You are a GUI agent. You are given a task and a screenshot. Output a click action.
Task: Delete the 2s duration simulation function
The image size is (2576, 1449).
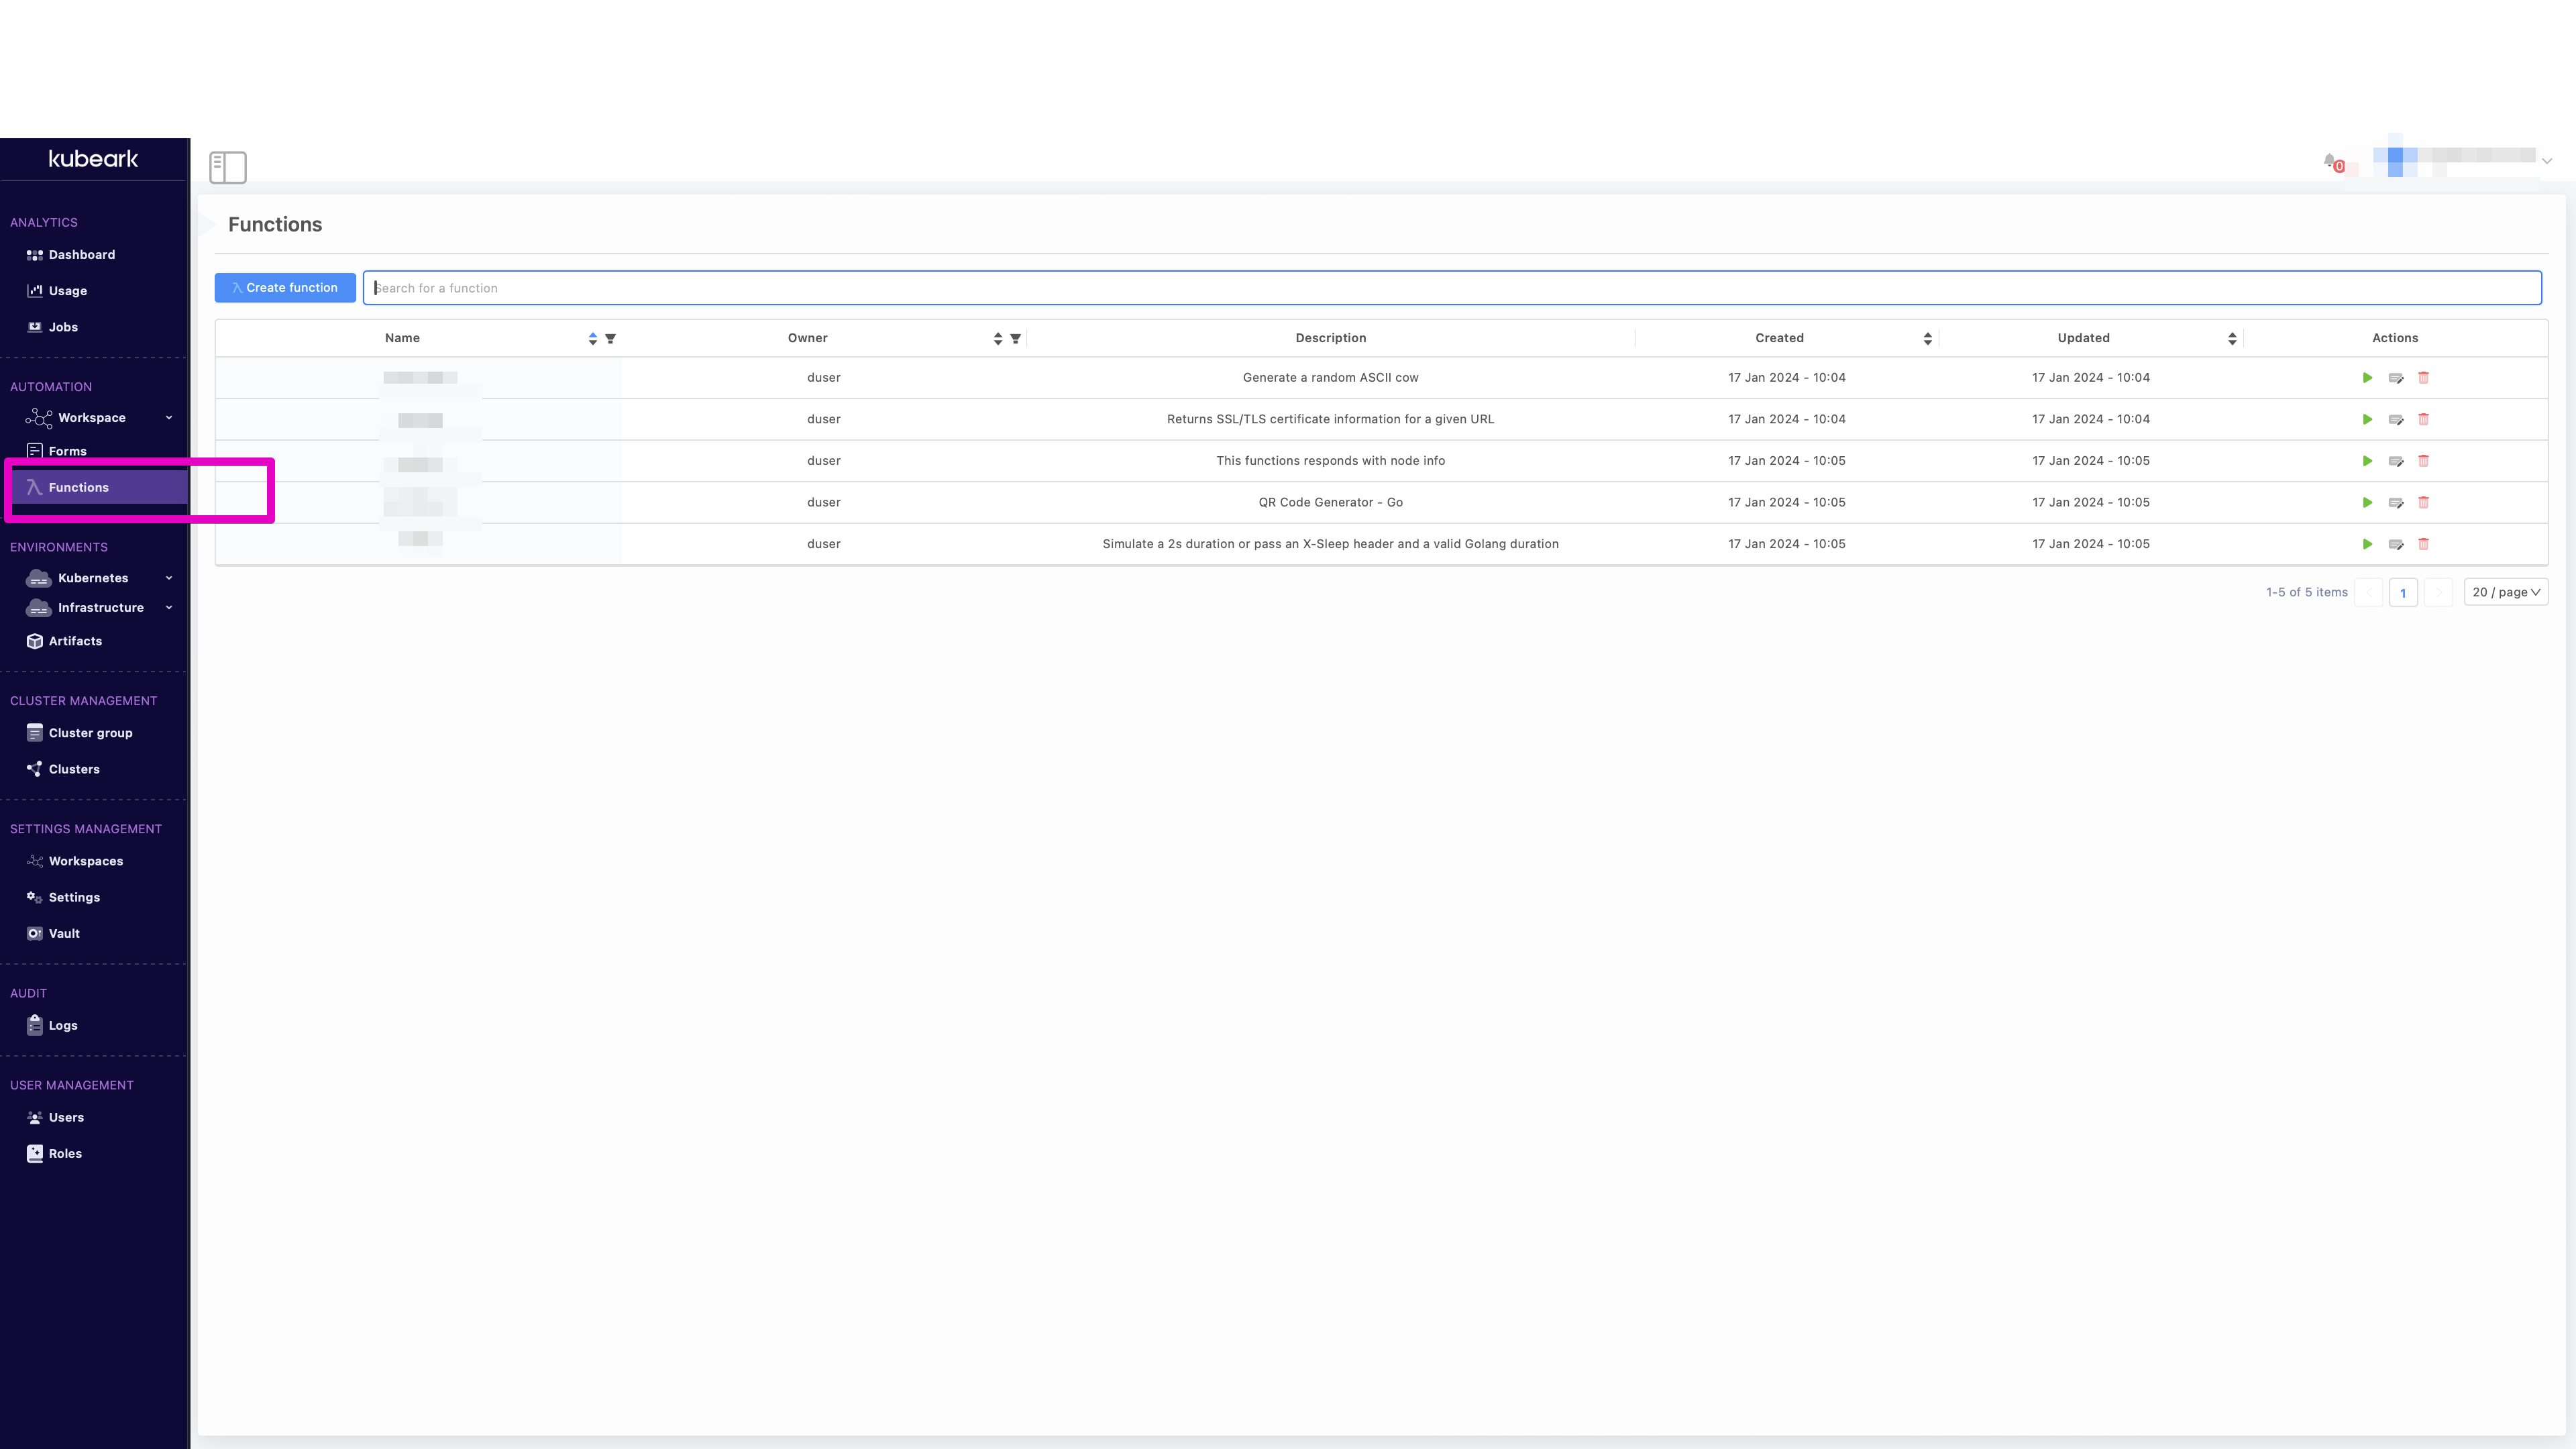pyautogui.click(x=2423, y=544)
